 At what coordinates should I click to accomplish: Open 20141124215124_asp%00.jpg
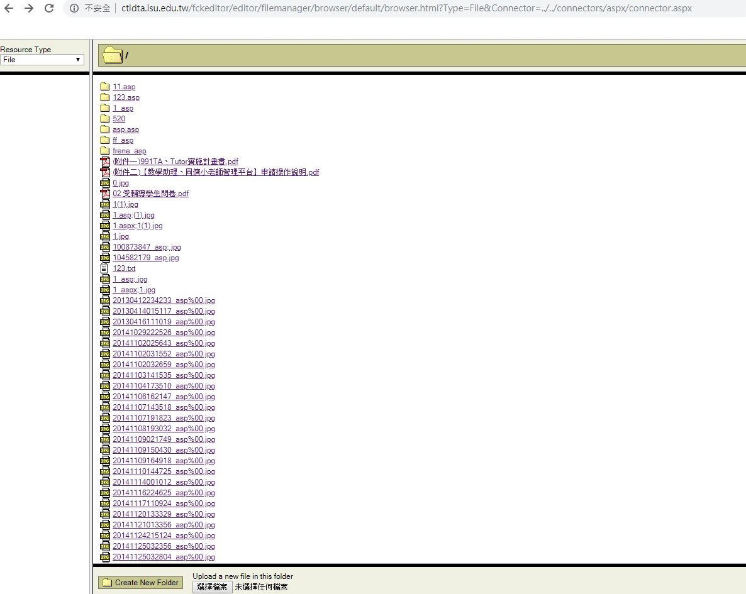[164, 536]
